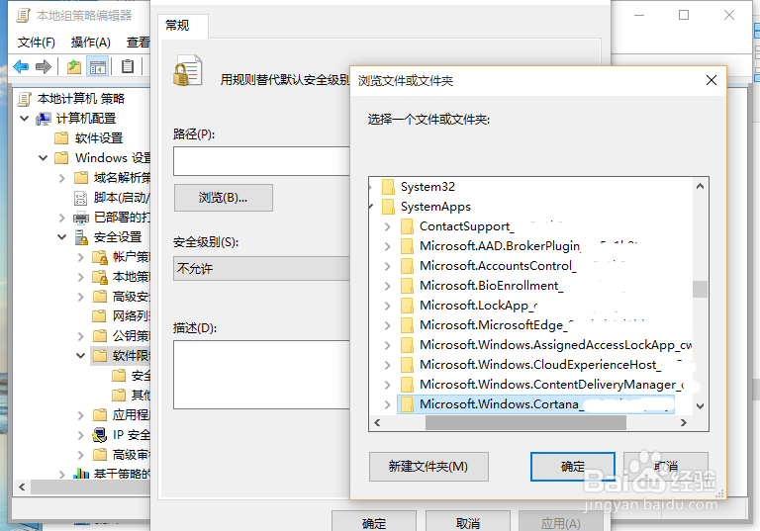Collapse the Windows 设置 node
Image resolution: width=760 pixels, height=531 pixels.
point(44,158)
